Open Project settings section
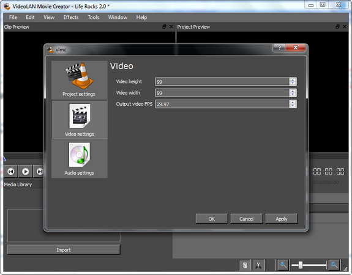 [x=79, y=80]
